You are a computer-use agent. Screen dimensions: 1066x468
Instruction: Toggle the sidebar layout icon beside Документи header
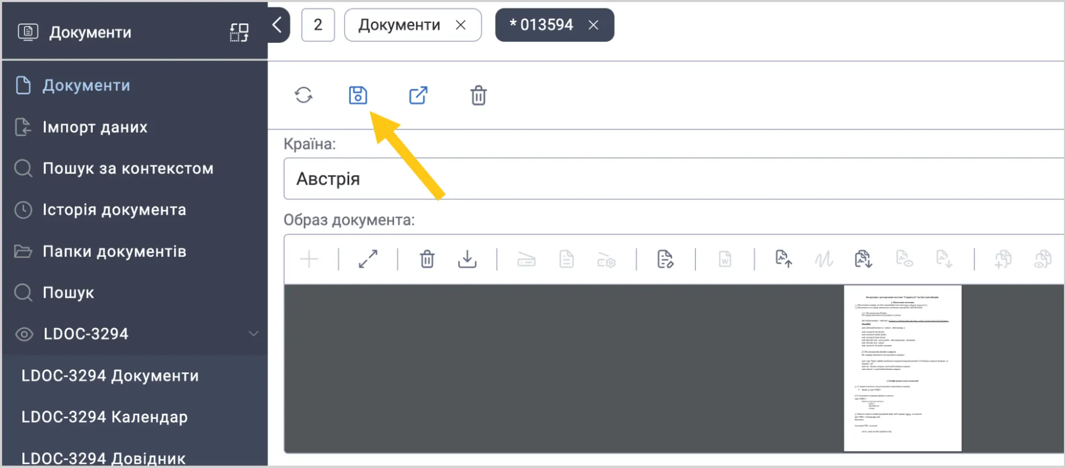(239, 33)
